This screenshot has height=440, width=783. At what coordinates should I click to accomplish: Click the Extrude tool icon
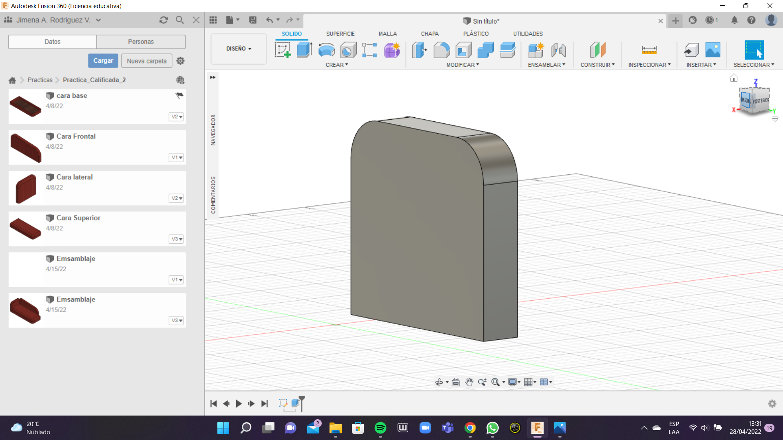pyautogui.click(x=304, y=50)
